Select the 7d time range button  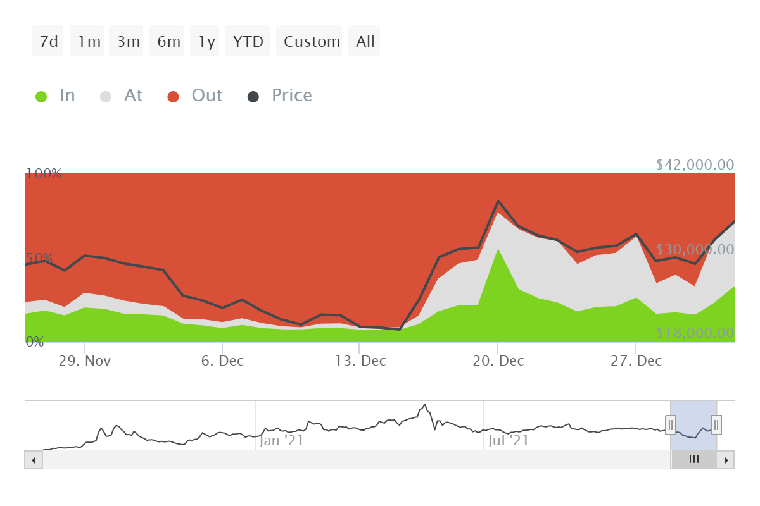(x=48, y=41)
